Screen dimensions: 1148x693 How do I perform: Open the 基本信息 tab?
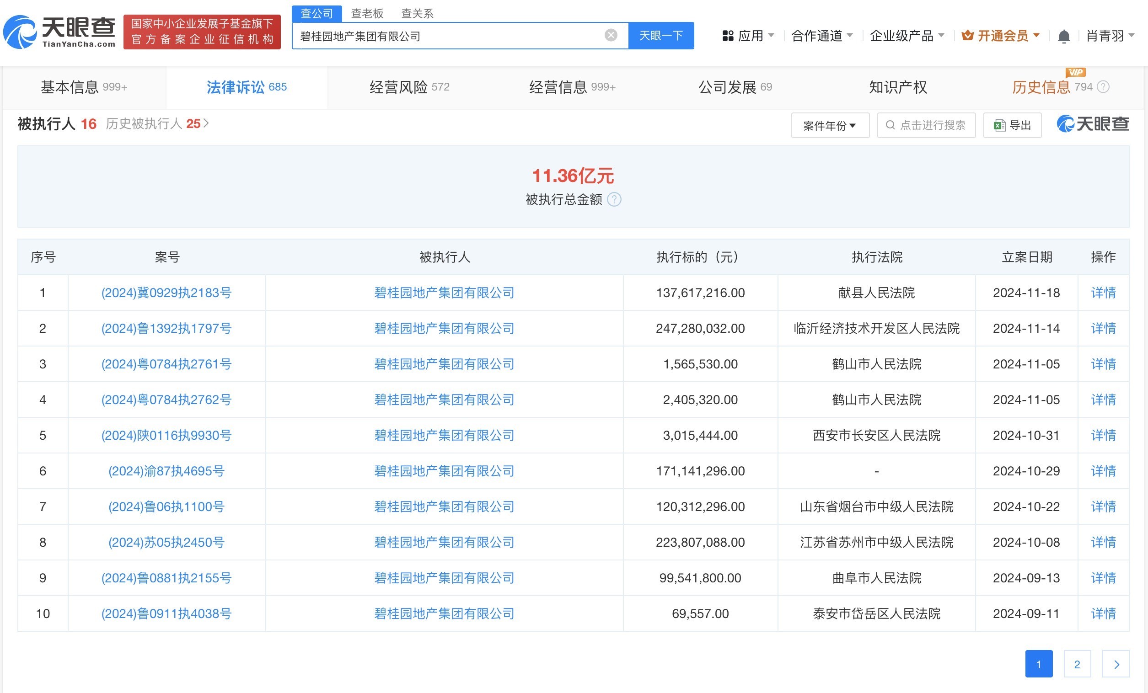coord(84,87)
